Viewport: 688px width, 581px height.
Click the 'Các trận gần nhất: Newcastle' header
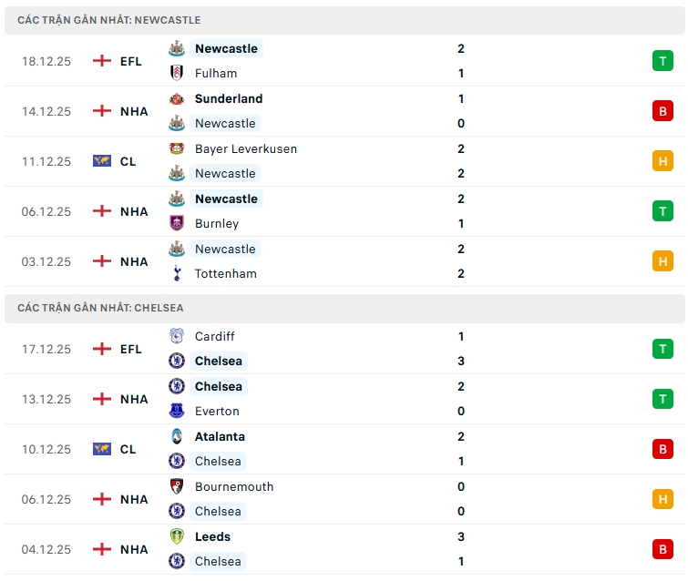pyautogui.click(x=109, y=20)
